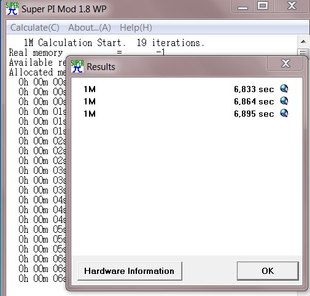
Task: Close the Super PI Mod main window
Action: coord(292,6)
